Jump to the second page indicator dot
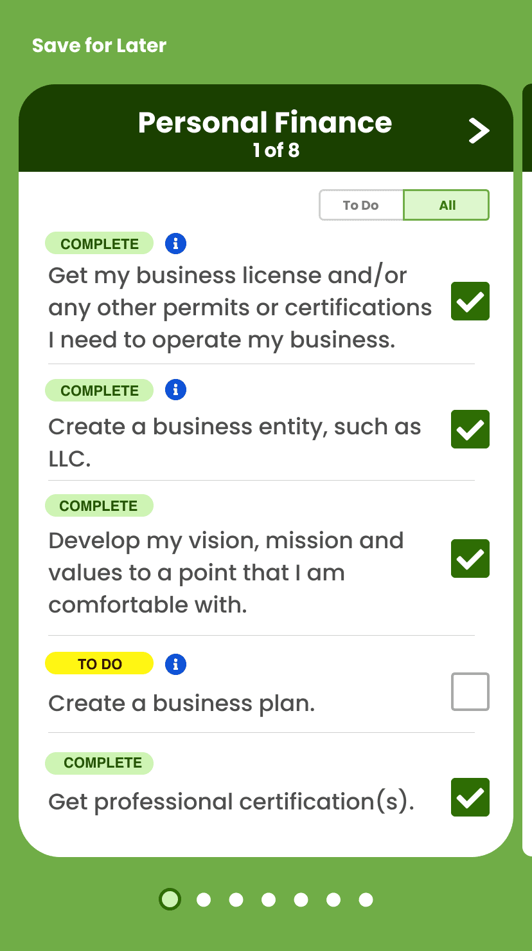532x951 pixels. tap(204, 900)
